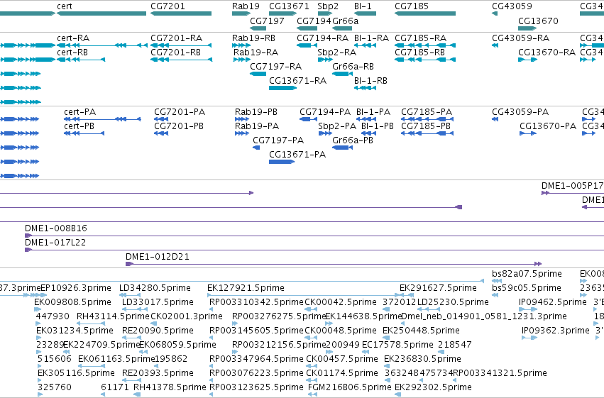The height and width of the screenshot is (398, 604).
Task: Click the Dmel_neb_014901_0581_1231.3prime label
Action: coord(484,316)
